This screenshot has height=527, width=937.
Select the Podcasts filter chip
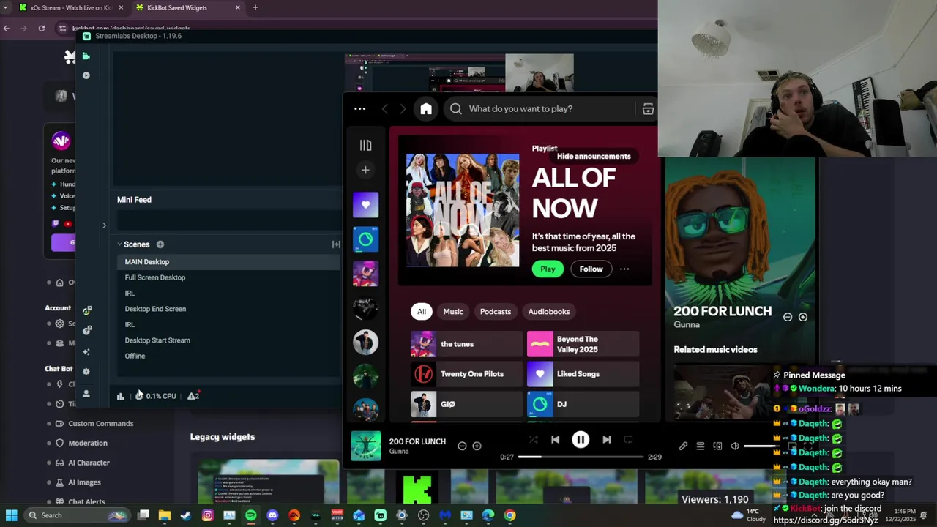tap(496, 311)
